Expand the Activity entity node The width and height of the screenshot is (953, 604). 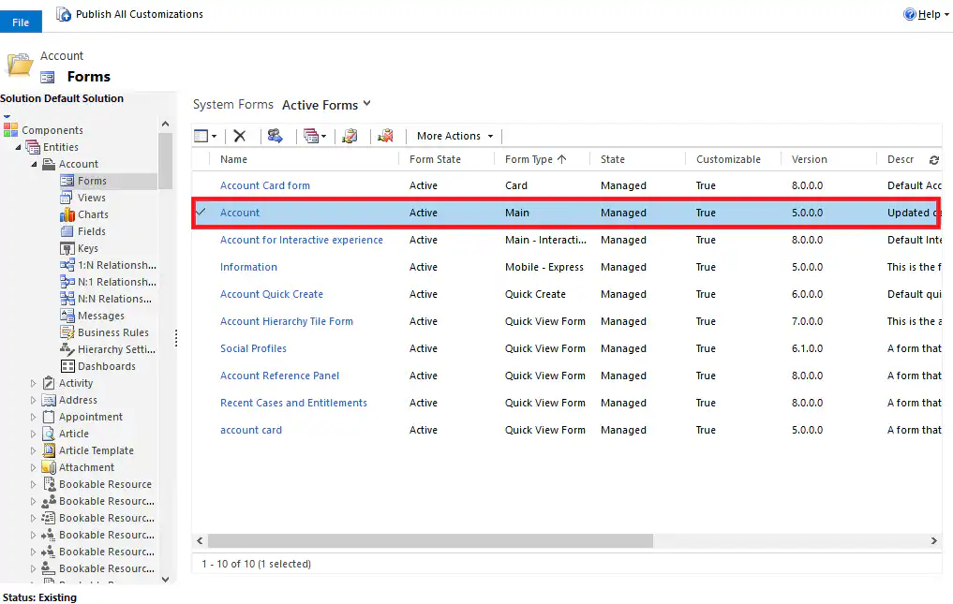(x=31, y=382)
